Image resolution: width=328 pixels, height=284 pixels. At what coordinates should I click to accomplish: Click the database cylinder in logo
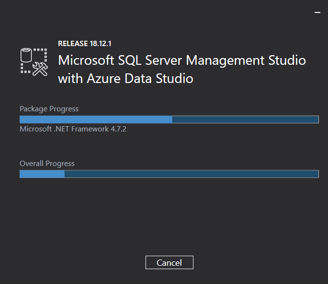[x=26, y=55]
